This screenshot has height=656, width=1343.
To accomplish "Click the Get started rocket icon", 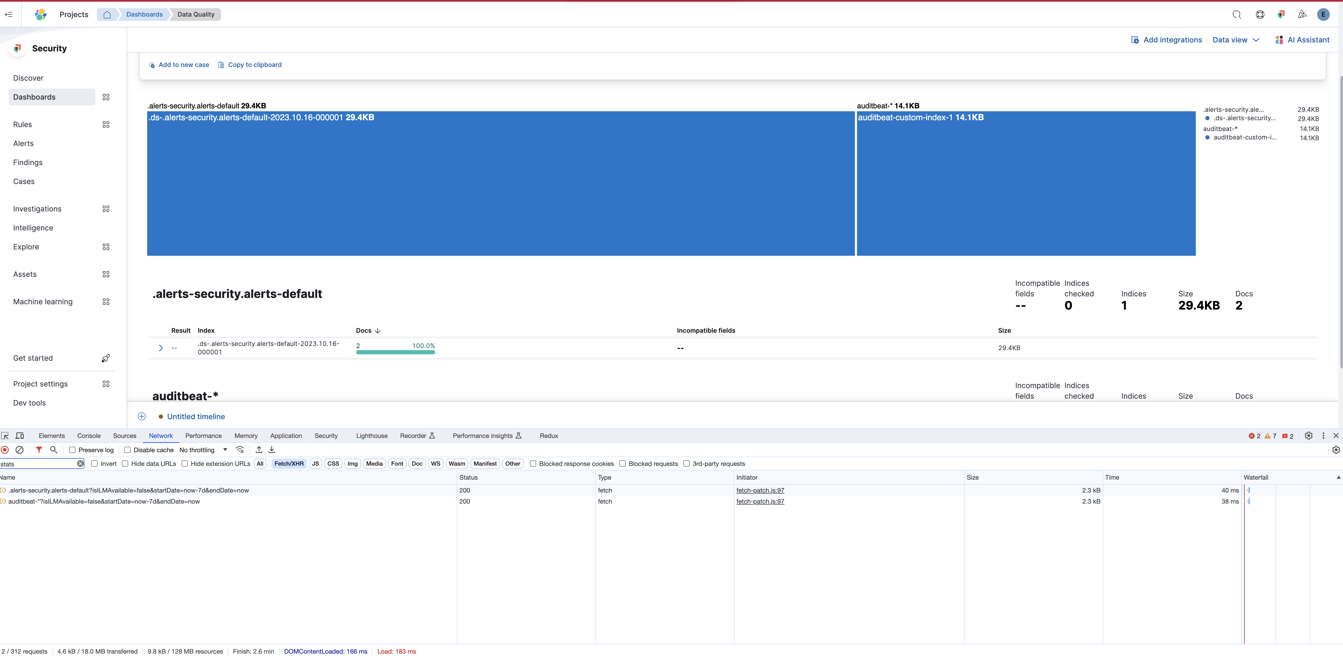I will (106, 359).
